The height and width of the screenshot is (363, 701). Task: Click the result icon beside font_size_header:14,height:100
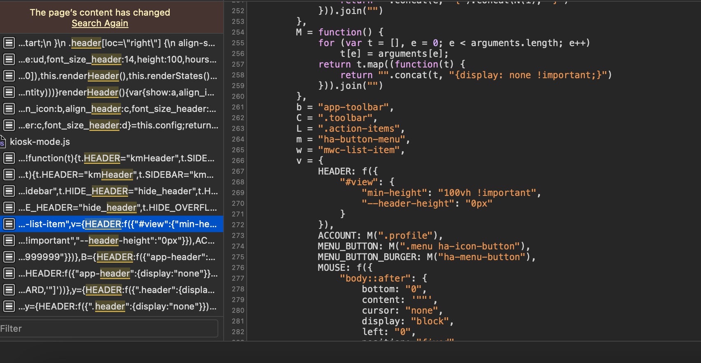(9, 59)
